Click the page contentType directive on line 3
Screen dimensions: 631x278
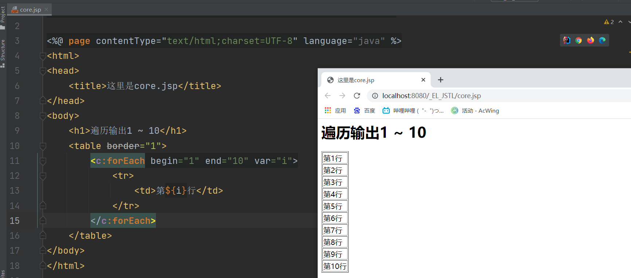[224, 41]
